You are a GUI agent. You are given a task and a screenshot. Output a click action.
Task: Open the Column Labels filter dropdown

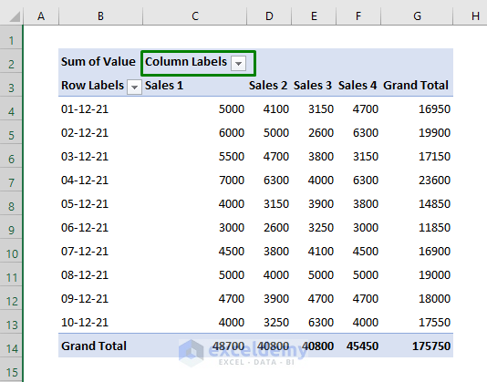pos(239,63)
